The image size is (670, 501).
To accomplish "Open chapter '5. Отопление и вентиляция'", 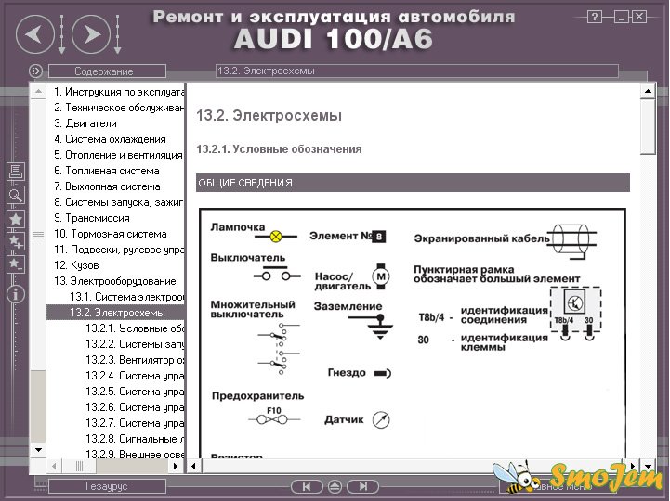I will pos(118,155).
